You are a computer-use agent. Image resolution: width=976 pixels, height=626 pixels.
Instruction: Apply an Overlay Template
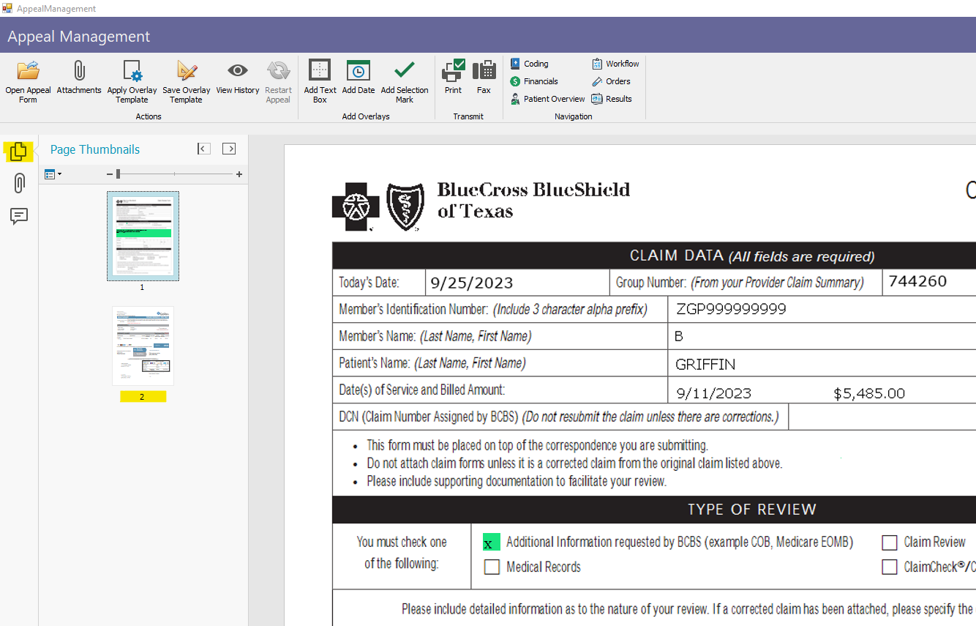click(x=132, y=82)
